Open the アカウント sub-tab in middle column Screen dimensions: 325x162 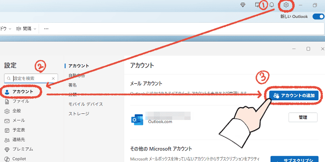79,66
